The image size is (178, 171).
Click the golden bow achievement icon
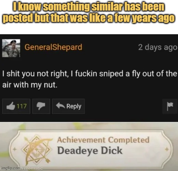point(37,149)
